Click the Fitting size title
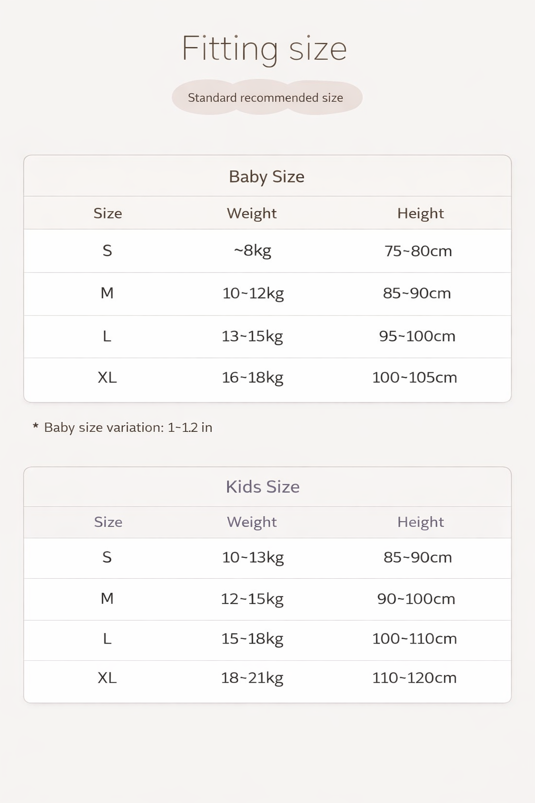 264,49
